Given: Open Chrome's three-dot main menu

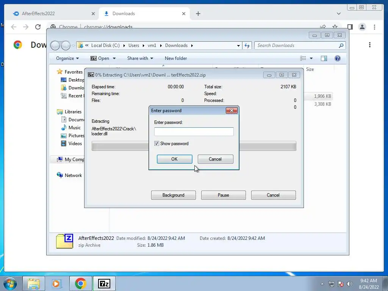Looking at the screenshot, I should (375, 27).
